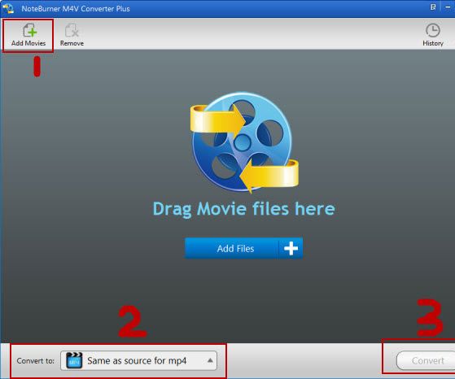Click the 'NoteBurner M4V Converter Plus' title text
This screenshot has height=379, width=455.
(x=76, y=8)
